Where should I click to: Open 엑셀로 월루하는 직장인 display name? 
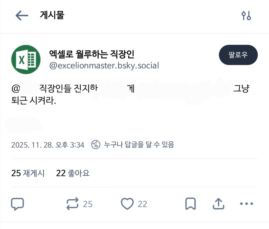pyautogui.click(x=92, y=54)
